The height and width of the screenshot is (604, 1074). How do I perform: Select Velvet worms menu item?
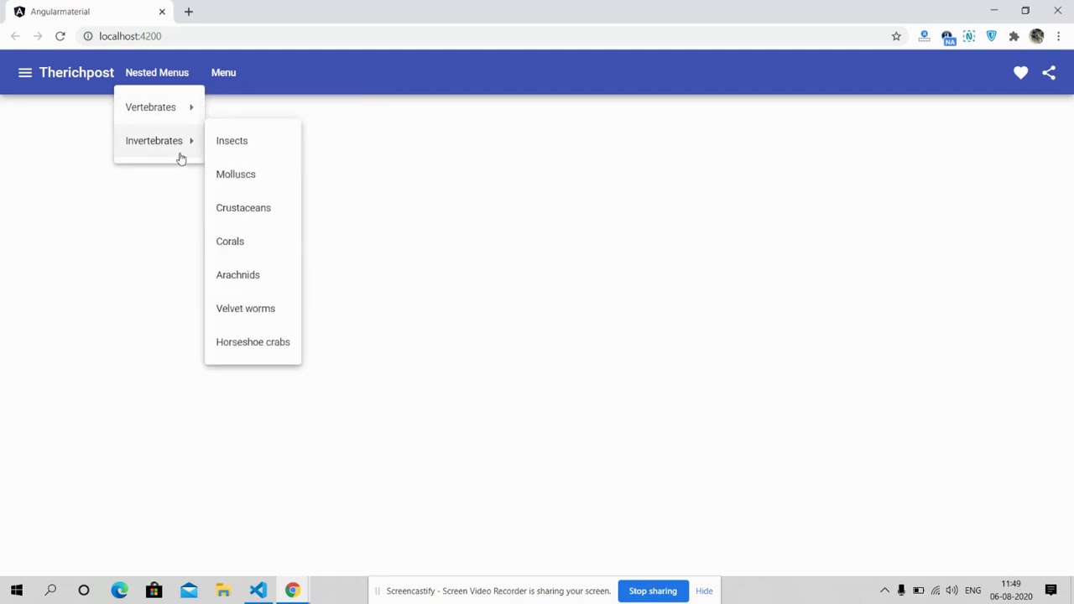253,309
